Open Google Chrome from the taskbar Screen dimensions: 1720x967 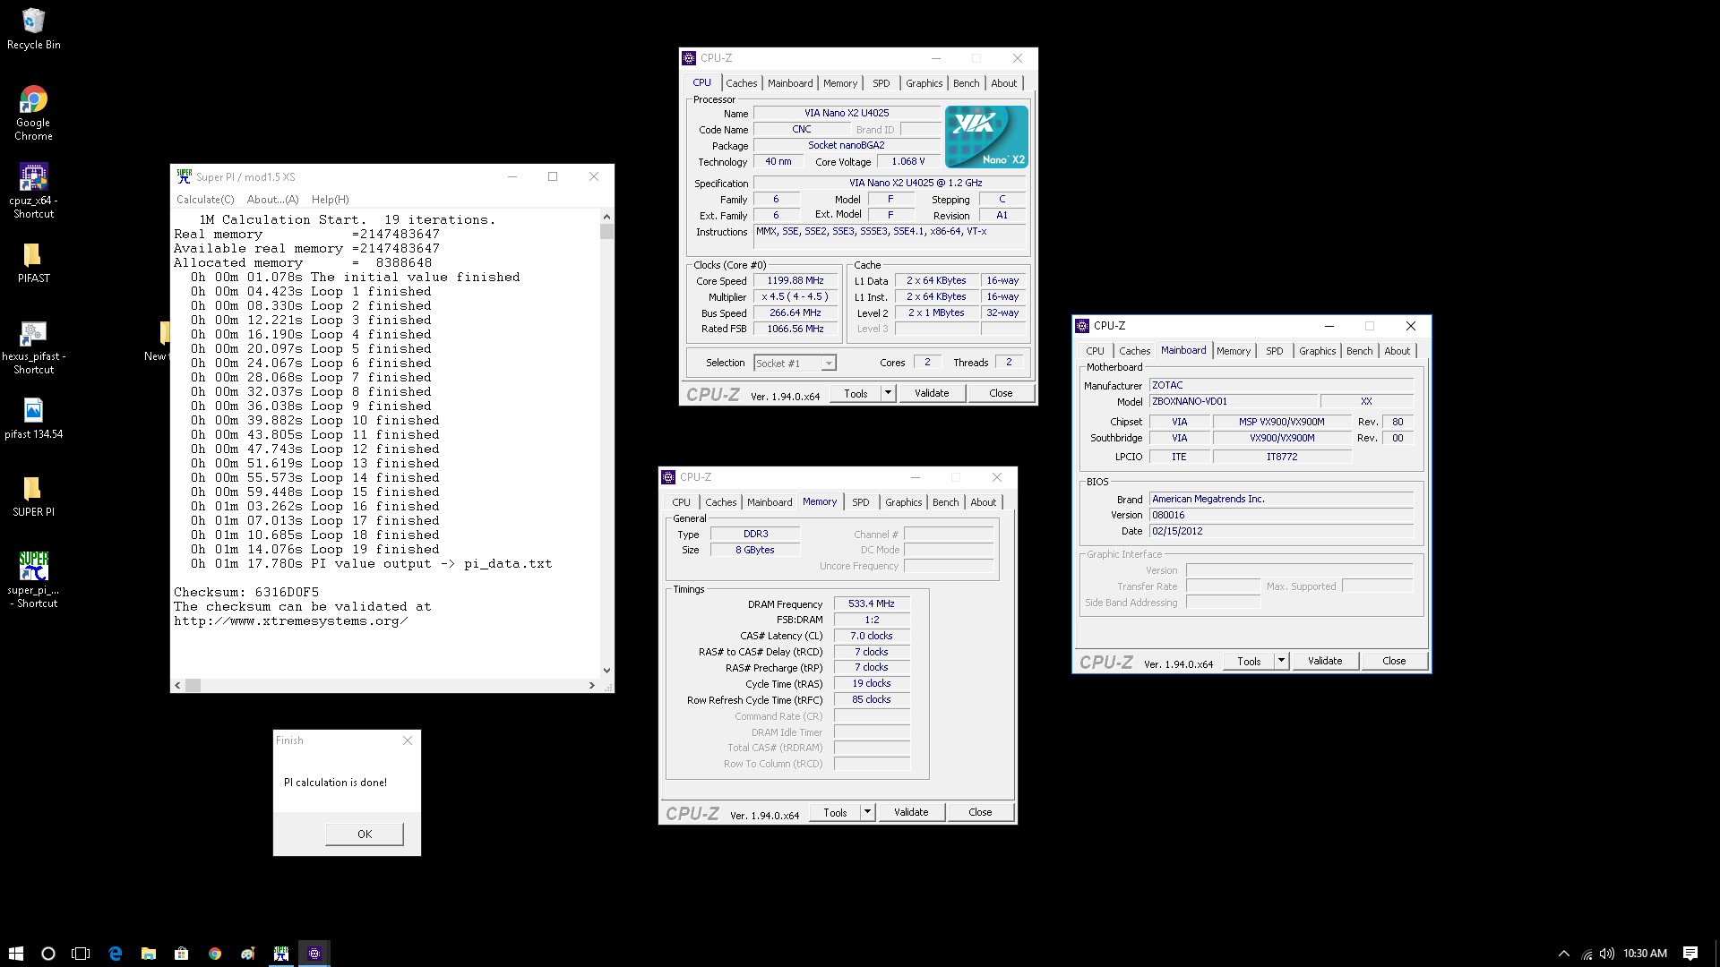pyautogui.click(x=215, y=954)
